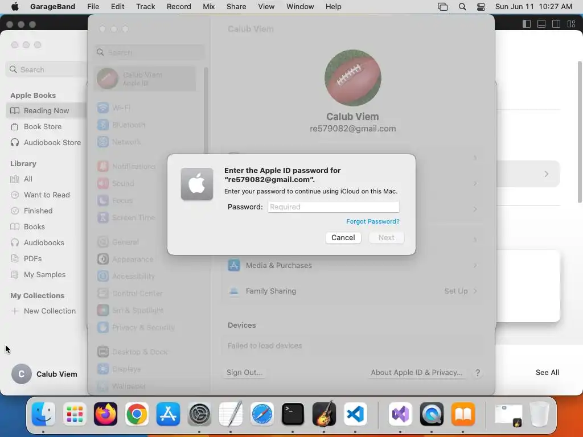This screenshot has height=437, width=583.
Task: Cancel the Apple ID password dialog
Action: pos(343,238)
